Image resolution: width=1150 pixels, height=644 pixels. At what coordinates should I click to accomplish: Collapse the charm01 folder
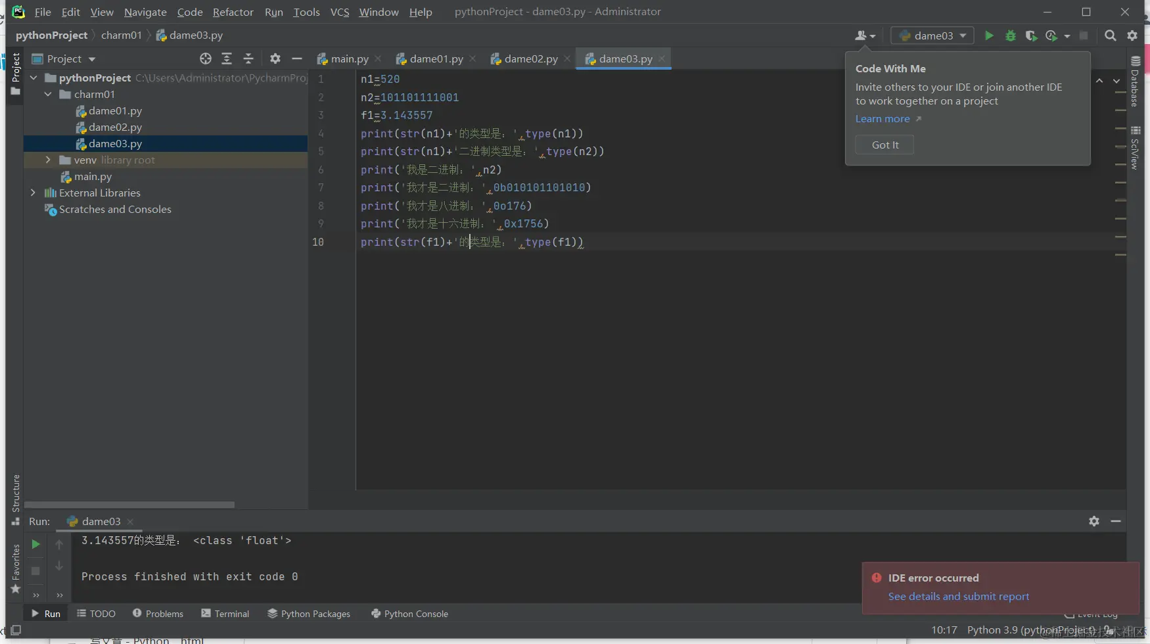48,94
